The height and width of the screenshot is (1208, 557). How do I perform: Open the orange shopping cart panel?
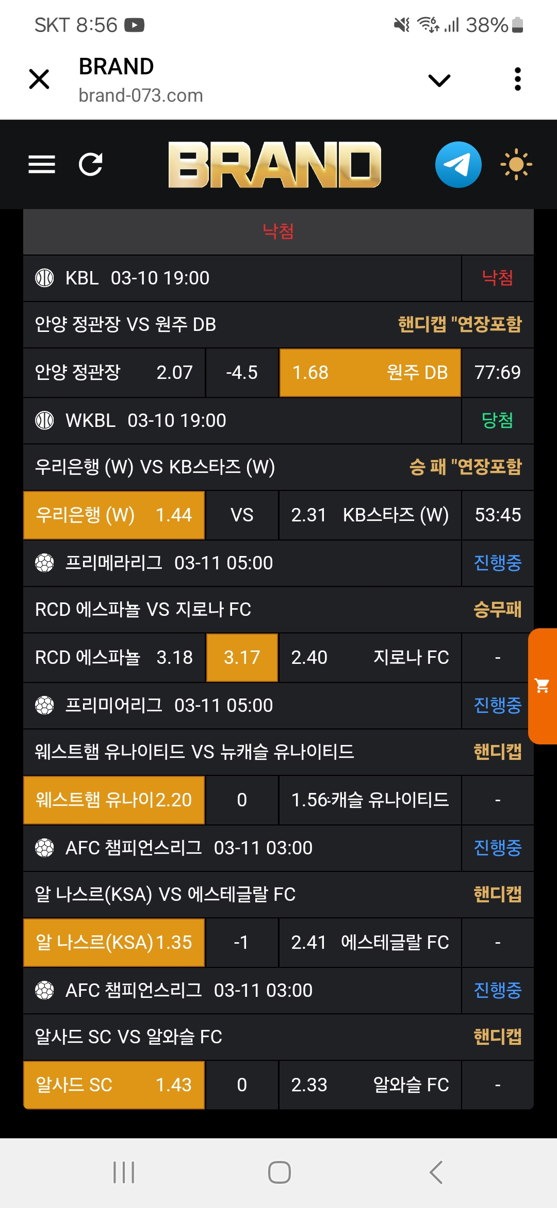(543, 686)
